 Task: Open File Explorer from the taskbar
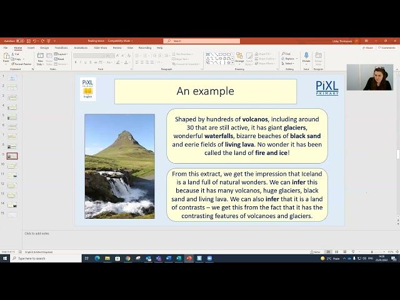[107, 258]
